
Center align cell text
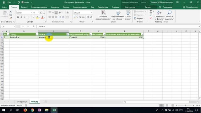pos(53,17)
